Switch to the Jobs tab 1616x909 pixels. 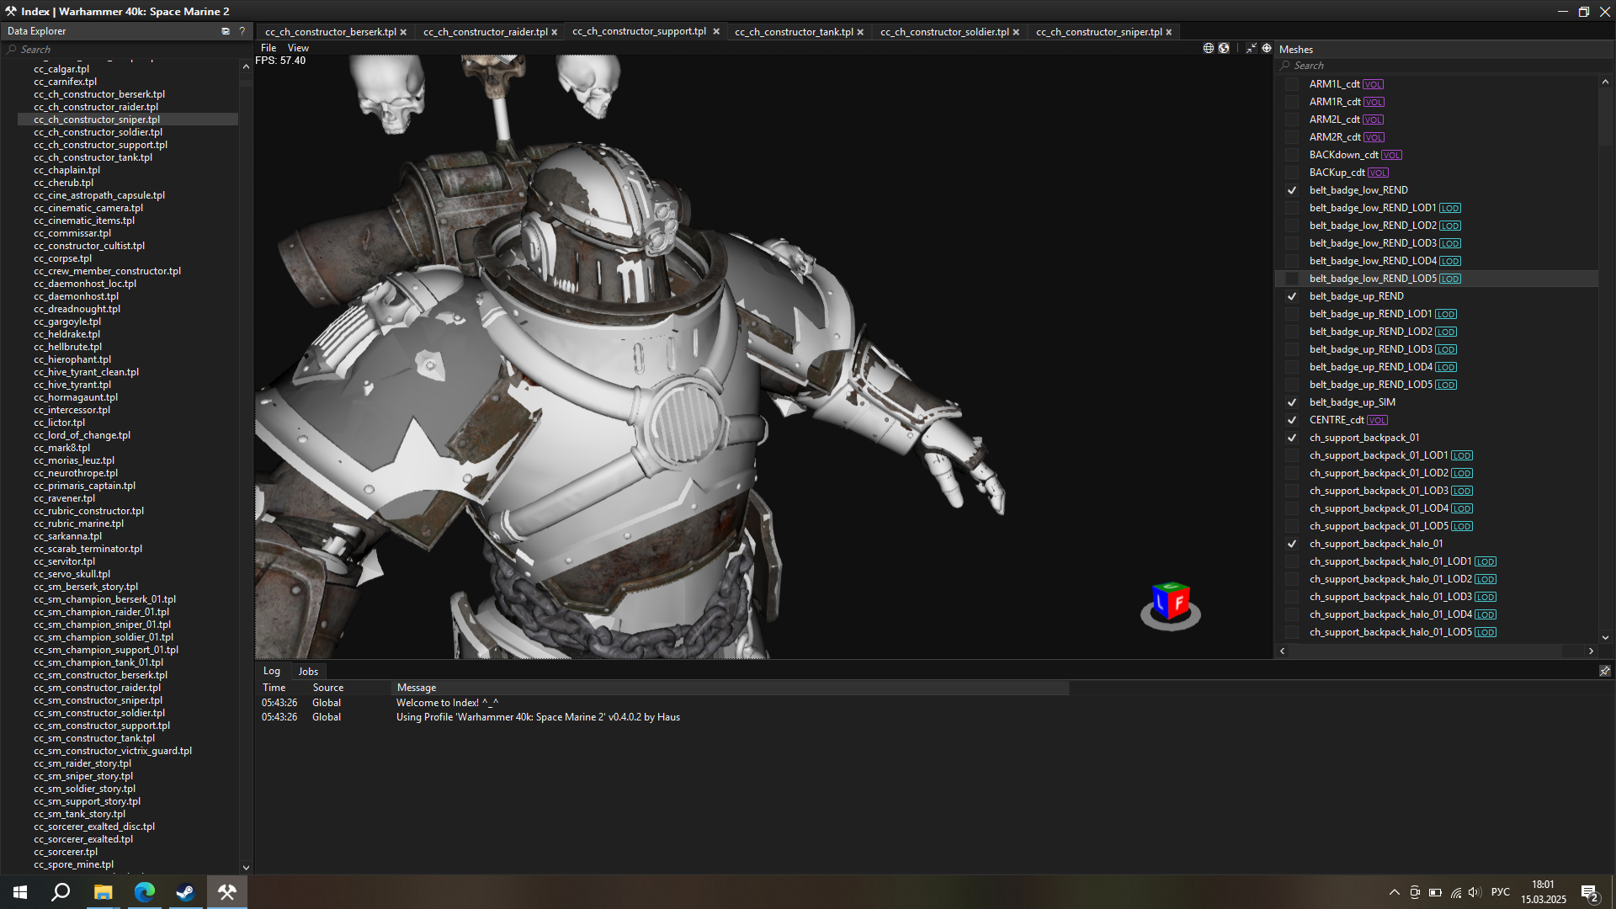pyautogui.click(x=308, y=672)
